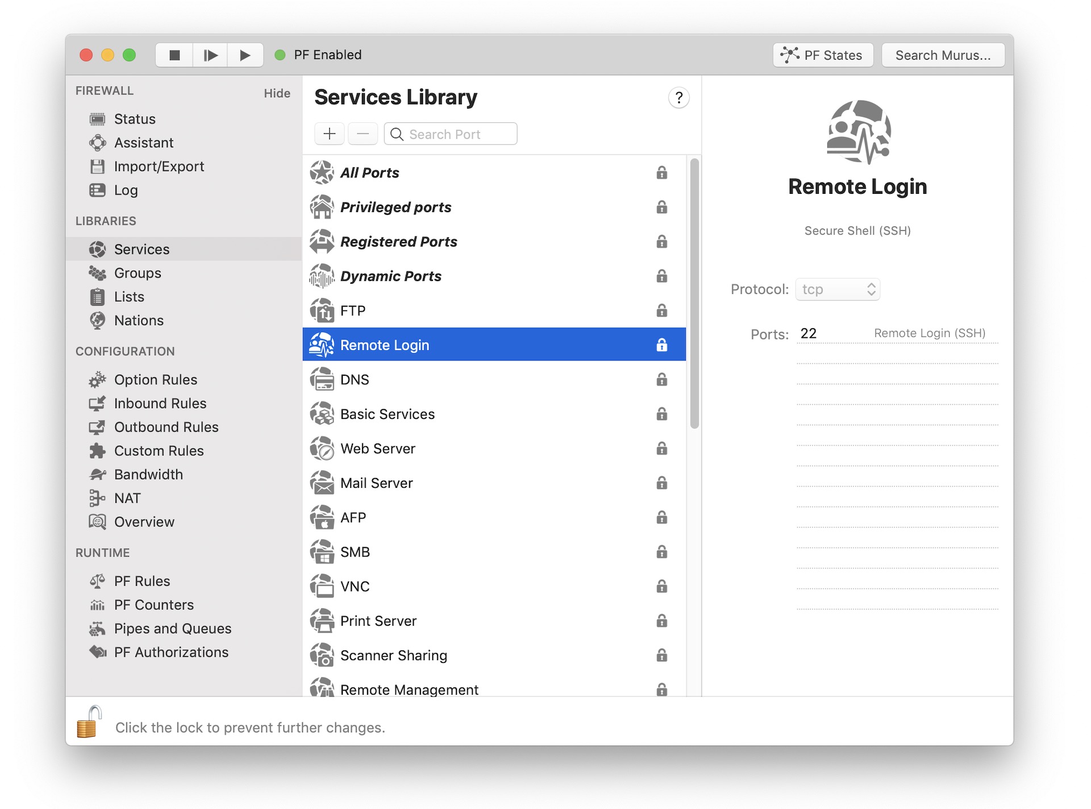Hide the Firewall sidebar section
The height and width of the screenshot is (809, 1091).
tap(277, 93)
